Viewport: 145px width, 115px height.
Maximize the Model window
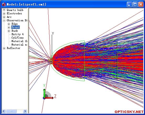[x=135, y=4]
